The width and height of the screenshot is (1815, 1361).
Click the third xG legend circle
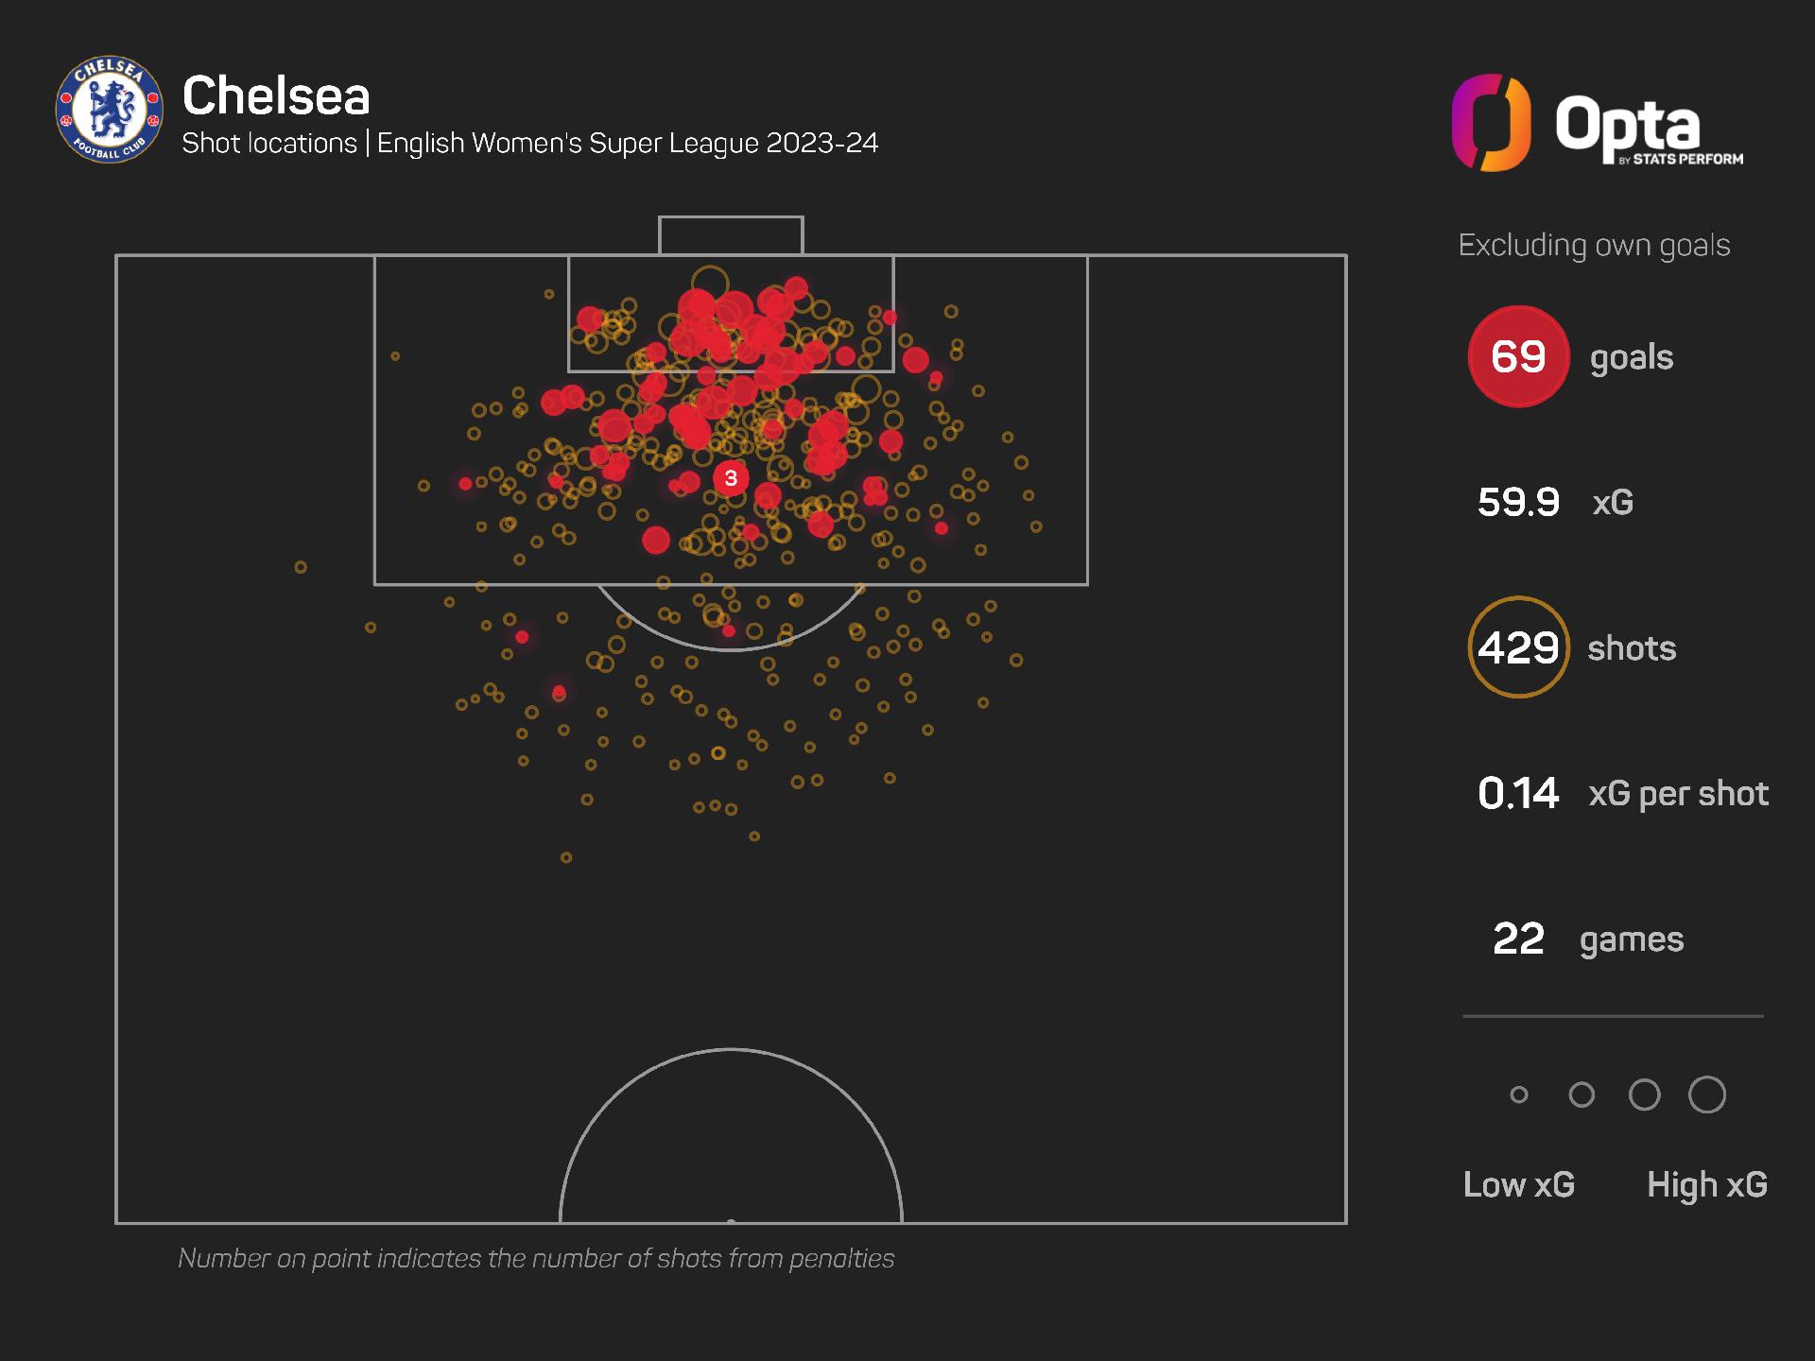coord(1645,1094)
